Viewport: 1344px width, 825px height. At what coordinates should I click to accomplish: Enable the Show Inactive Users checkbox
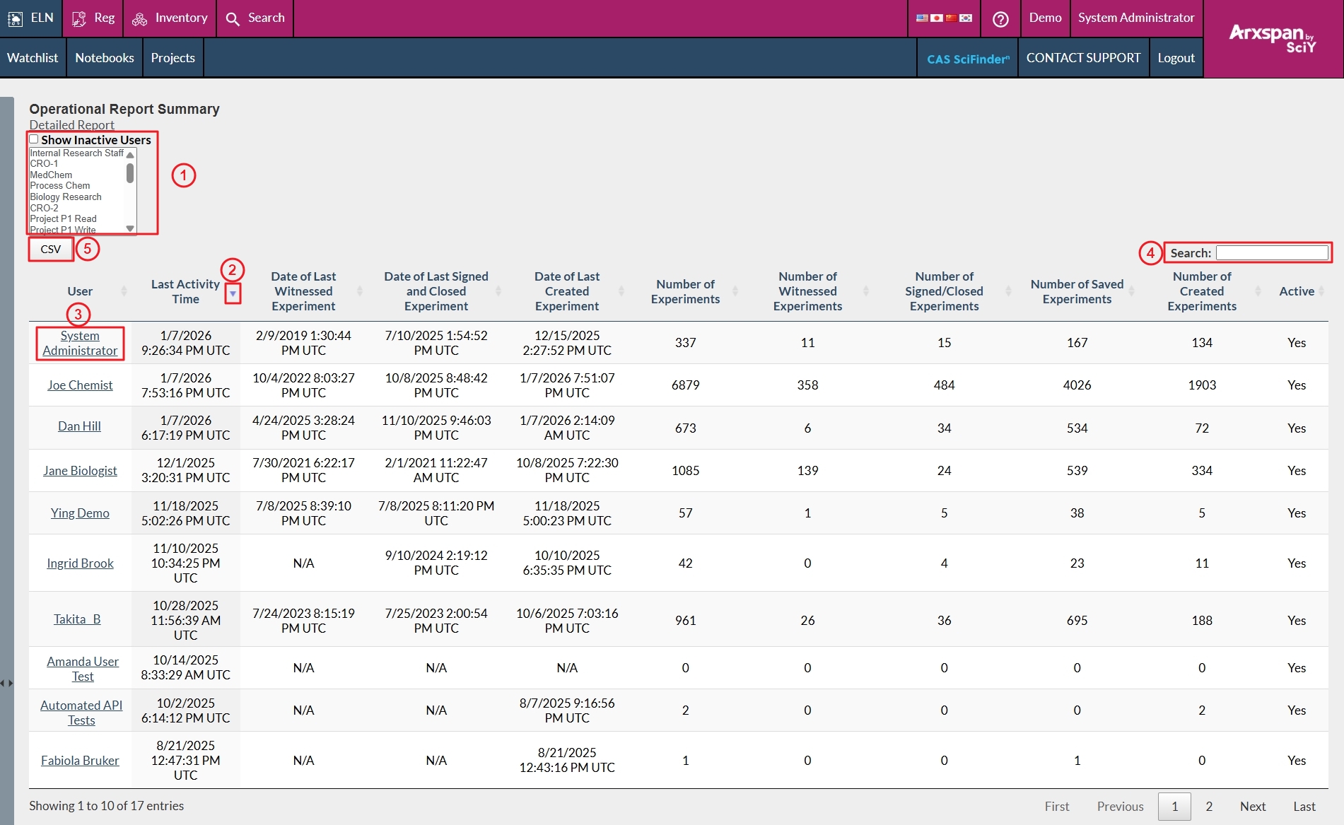[34, 139]
